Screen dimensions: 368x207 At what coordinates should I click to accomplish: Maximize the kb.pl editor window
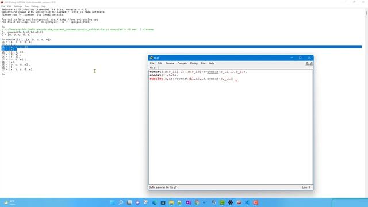[x=300, y=57]
